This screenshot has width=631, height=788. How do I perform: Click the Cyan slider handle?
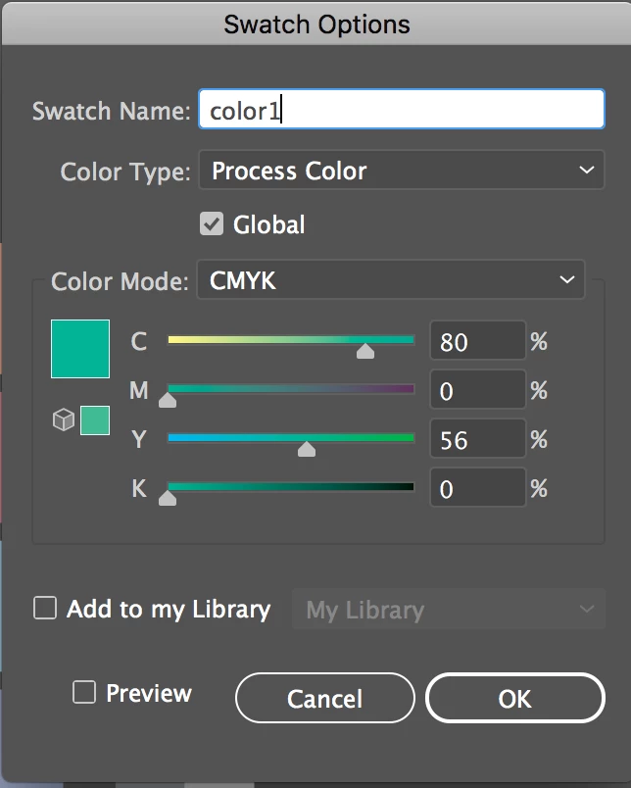[365, 351]
